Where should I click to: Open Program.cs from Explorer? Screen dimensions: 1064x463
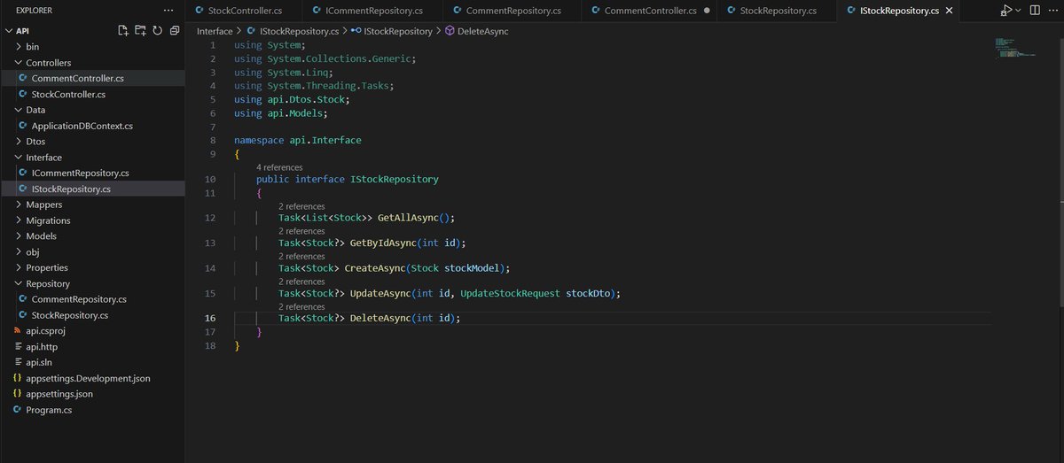49,410
